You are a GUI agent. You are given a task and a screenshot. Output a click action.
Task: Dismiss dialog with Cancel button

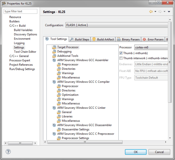pyautogui.click(x=159, y=152)
